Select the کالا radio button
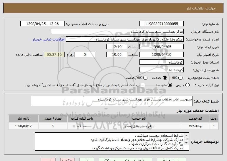Image resolution: width=227 pixels, height=161 pixels. (x=180, y=78)
